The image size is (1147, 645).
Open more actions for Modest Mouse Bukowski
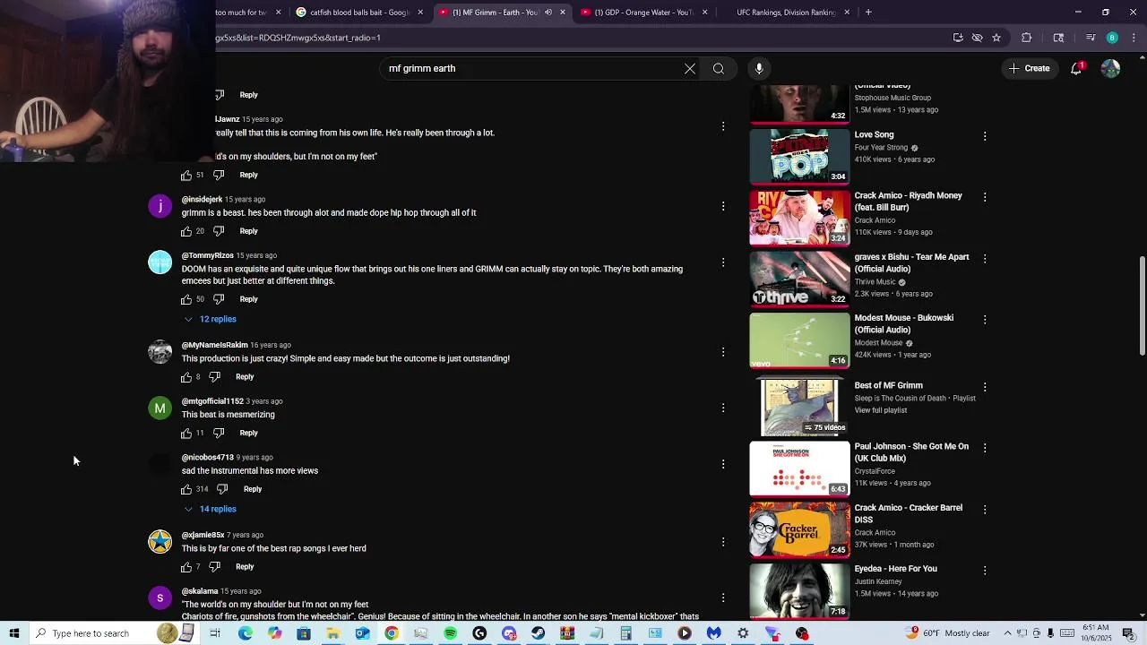(x=985, y=319)
